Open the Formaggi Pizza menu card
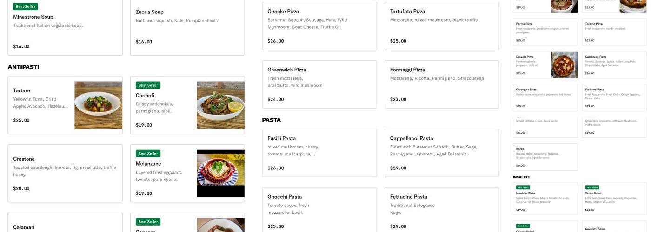 click(442, 84)
